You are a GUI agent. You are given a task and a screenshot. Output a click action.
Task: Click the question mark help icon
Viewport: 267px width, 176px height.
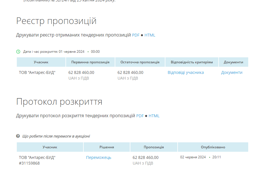point(18,136)
